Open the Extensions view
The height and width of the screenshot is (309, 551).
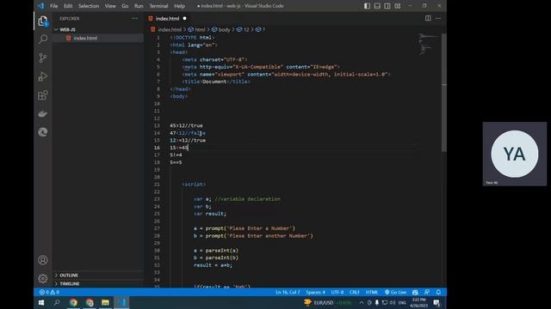(43, 95)
